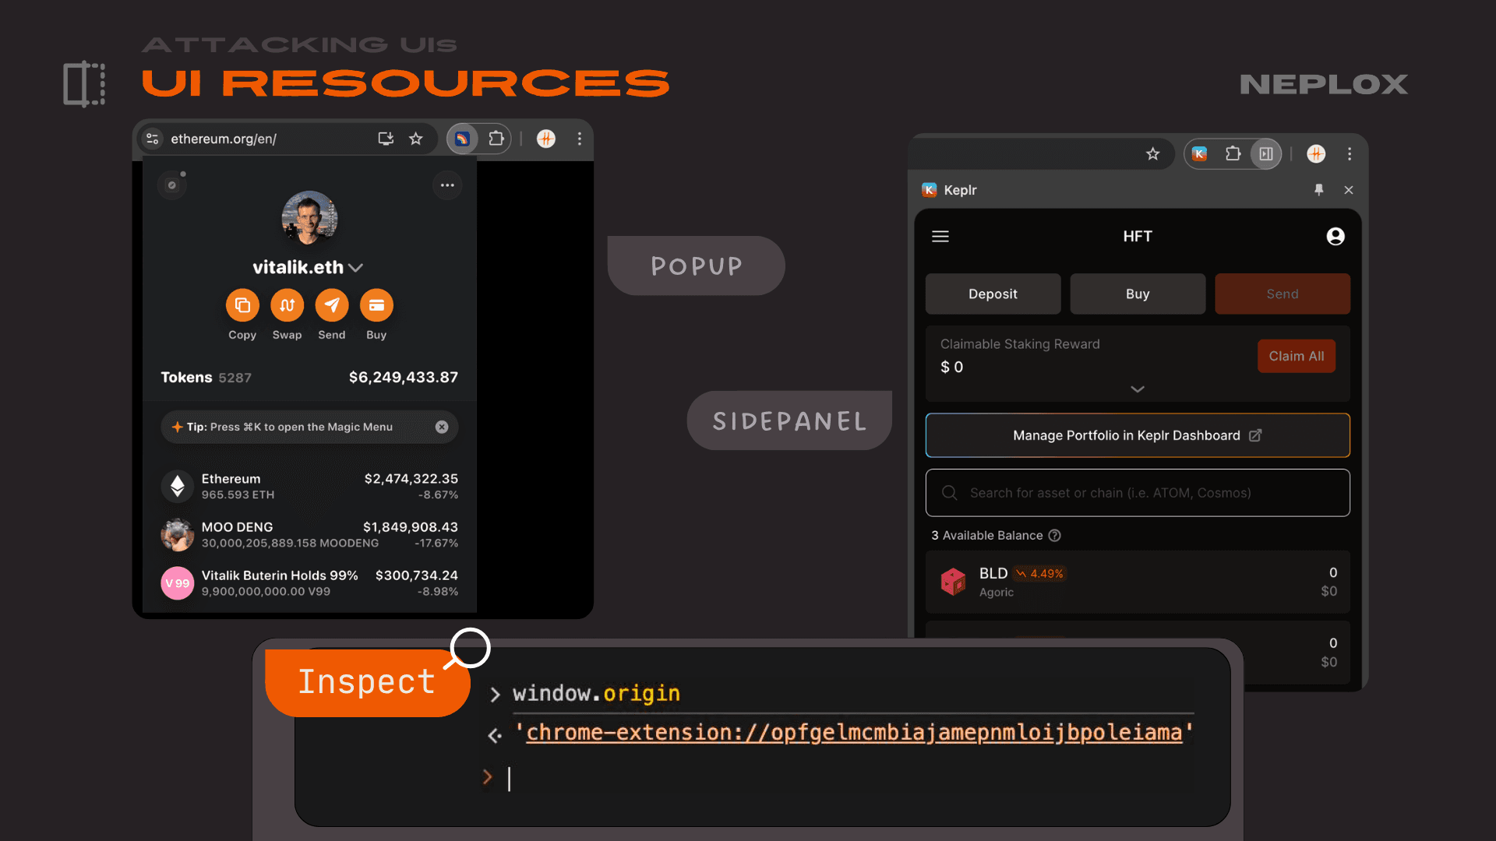Expand the vitalik.eth account dropdown
The width and height of the screenshot is (1496, 841).
357,267
